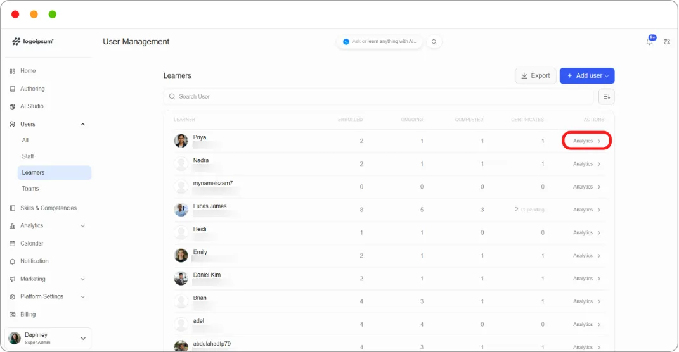Image resolution: width=679 pixels, height=352 pixels.
Task: Click Daniel Kim's avatar photo
Action: 181,278
